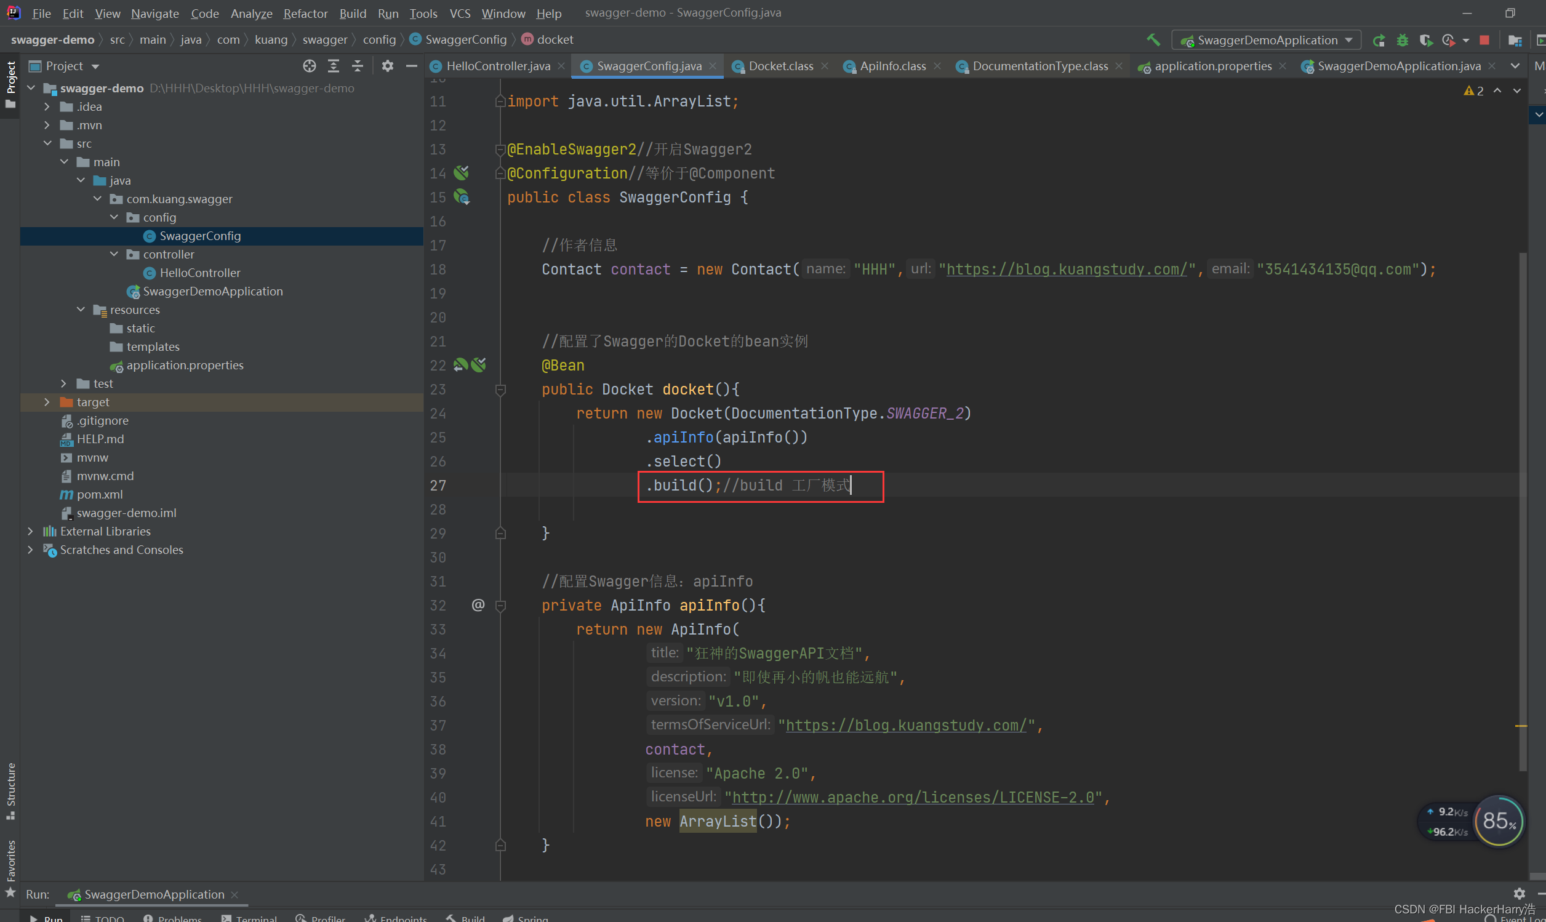Image resolution: width=1546 pixels, height=922 pixels.
Task: Expand the controller folder in project tree
Action: tap(118, 254)
